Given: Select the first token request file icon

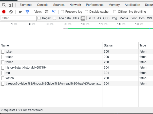Looking at the screenshot, I should tap(3, 52).
